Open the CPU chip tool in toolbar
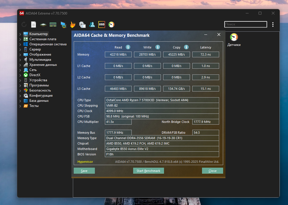The image size is (288, 205). pyautogui.click(x=43, y=25)
